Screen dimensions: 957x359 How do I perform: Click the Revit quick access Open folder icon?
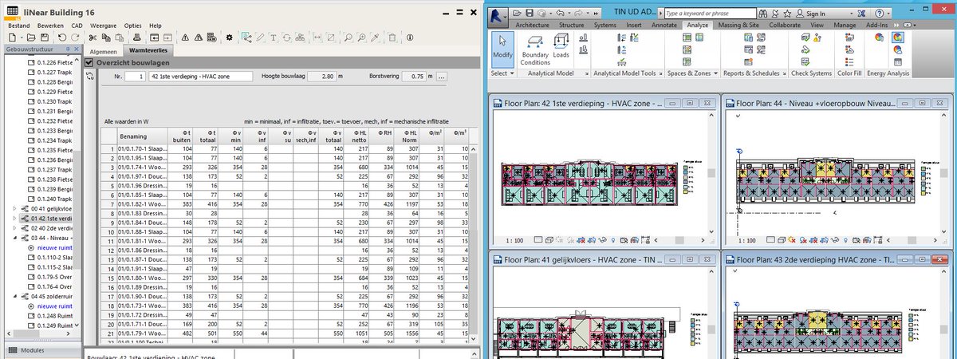(x=517, y=14)
